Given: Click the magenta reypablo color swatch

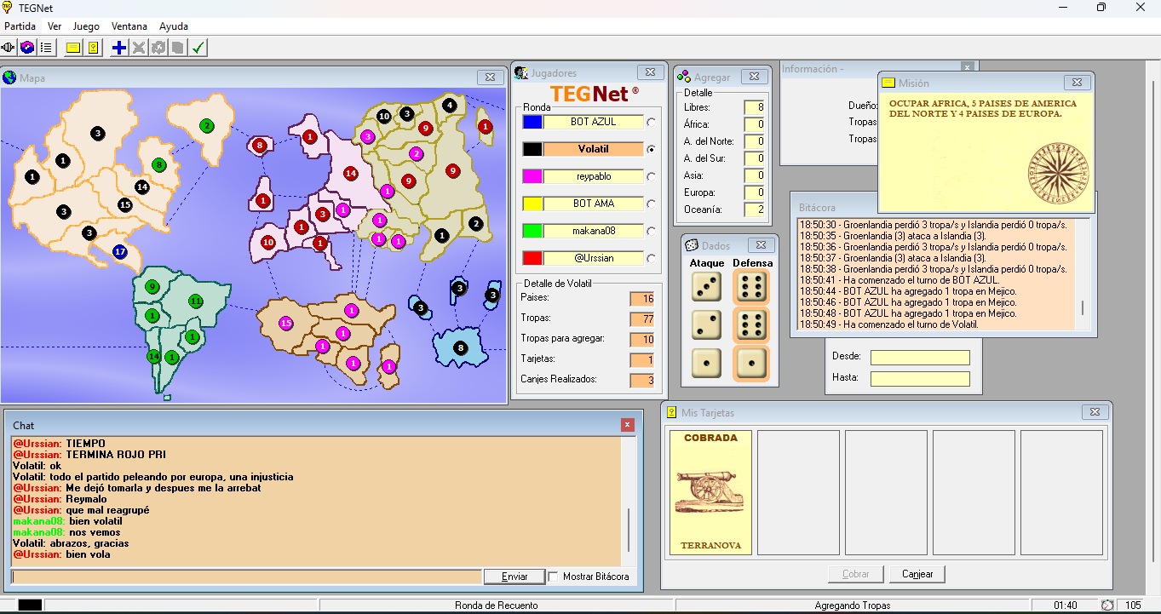Looking at the screenshot, I should (x=532, y=176).
